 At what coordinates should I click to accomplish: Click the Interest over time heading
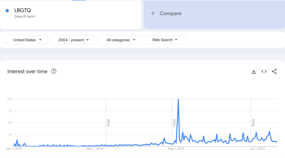(x=27, y=71)
